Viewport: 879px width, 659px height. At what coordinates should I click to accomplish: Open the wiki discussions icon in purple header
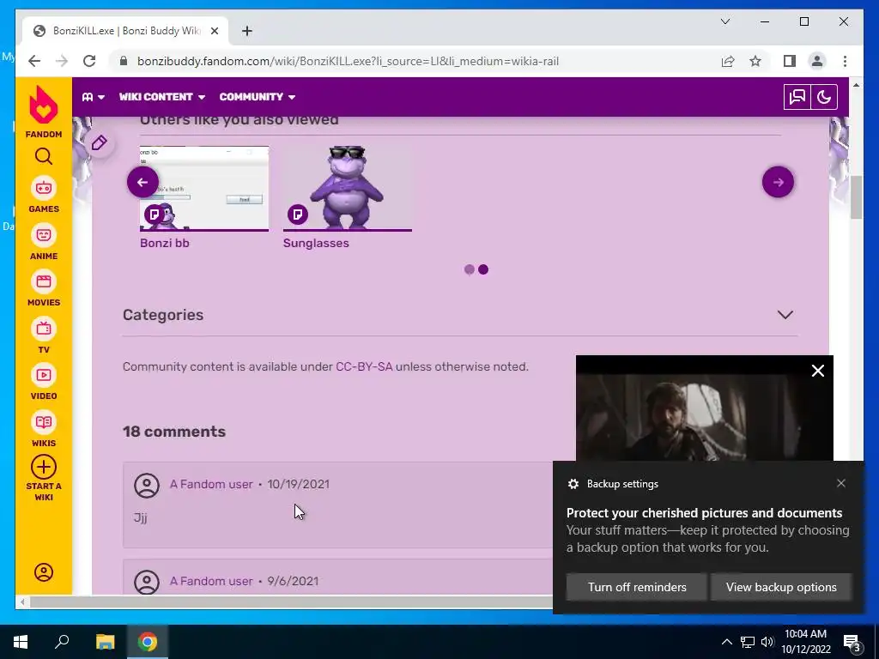[797, 97]
